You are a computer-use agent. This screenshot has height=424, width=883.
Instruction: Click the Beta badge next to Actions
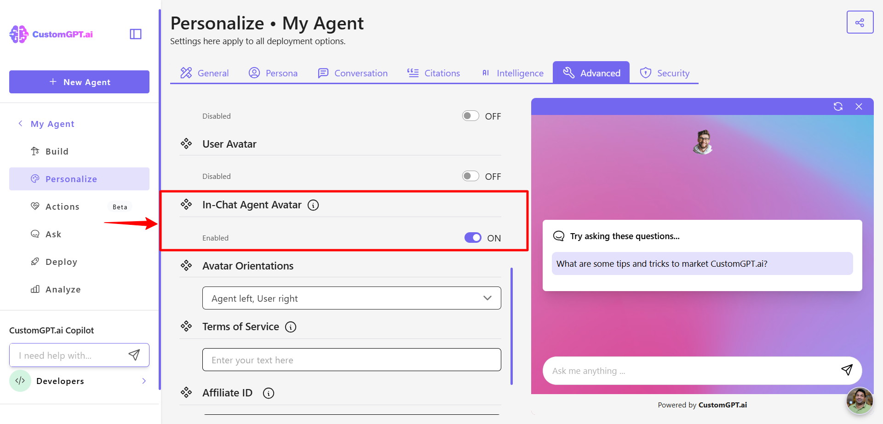coord(120,207)
